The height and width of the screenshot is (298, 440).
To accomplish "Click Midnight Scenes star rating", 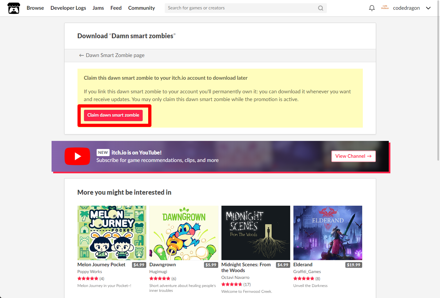I will click(x=232, y=284).
